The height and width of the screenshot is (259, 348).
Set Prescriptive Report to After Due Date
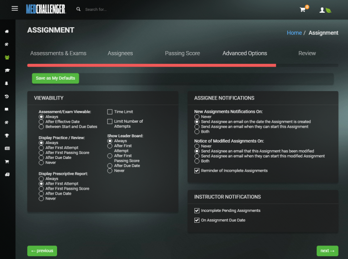coord(41,194)
